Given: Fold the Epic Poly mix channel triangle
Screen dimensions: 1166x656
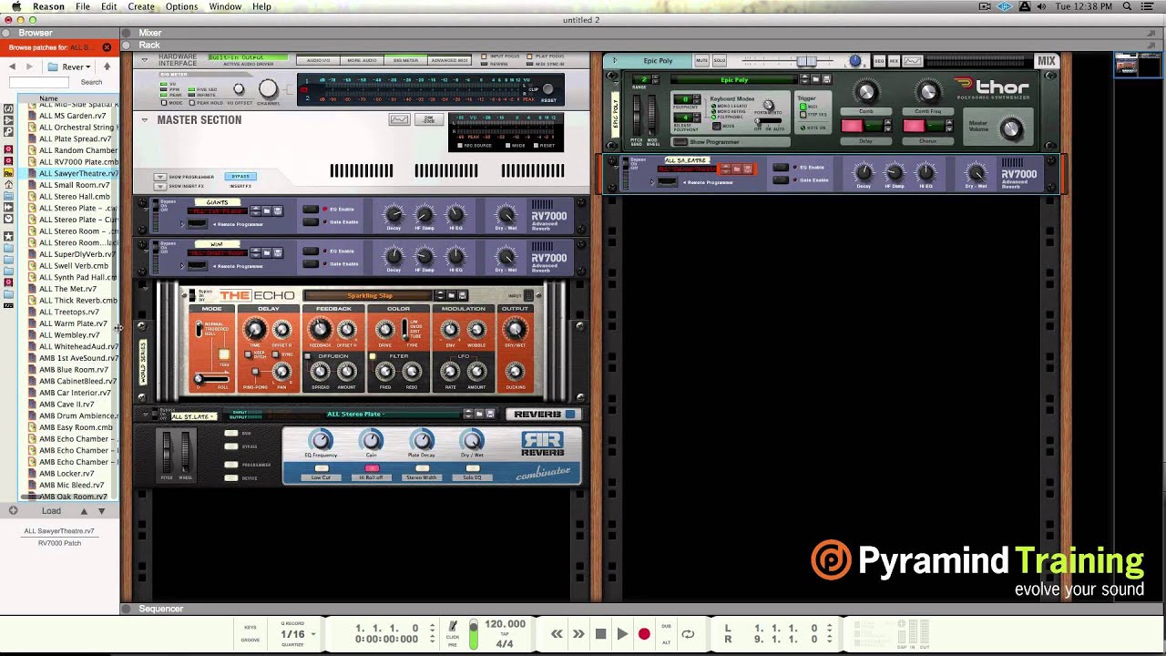Looking at the screenshot, I should pos(615,61).
